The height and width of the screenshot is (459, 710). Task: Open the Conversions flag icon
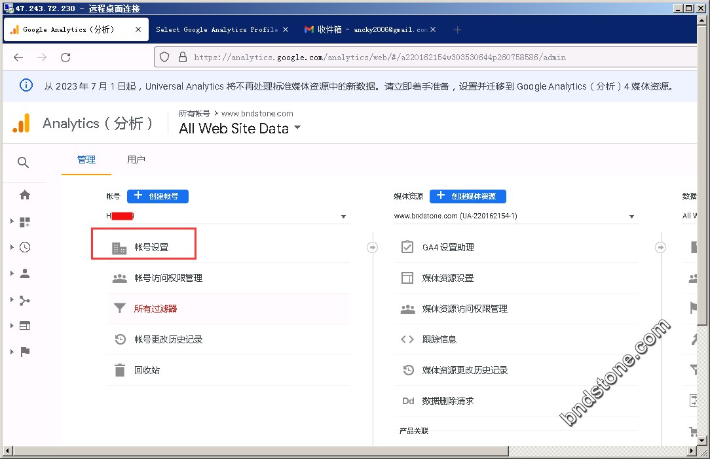[x=25, y=352]
